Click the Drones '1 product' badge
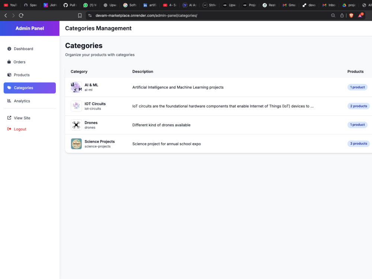This screenshot has height=279, width=372. coord(357,125)
